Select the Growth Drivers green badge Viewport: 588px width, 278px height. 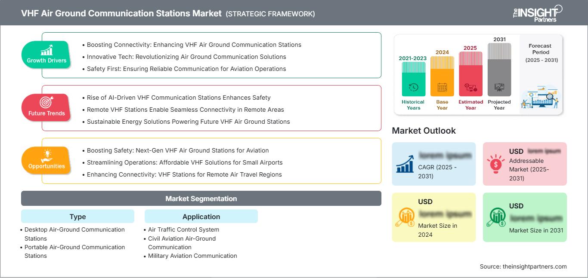pos(46,55)
